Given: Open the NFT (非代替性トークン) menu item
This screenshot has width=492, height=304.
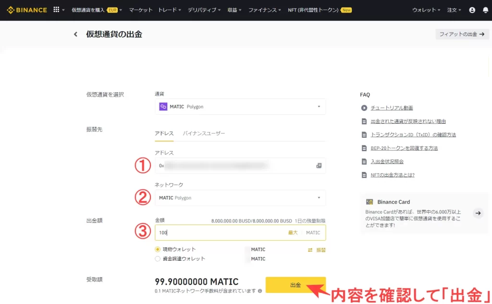Looking at the screenshot, I should (x=320, y=10).
